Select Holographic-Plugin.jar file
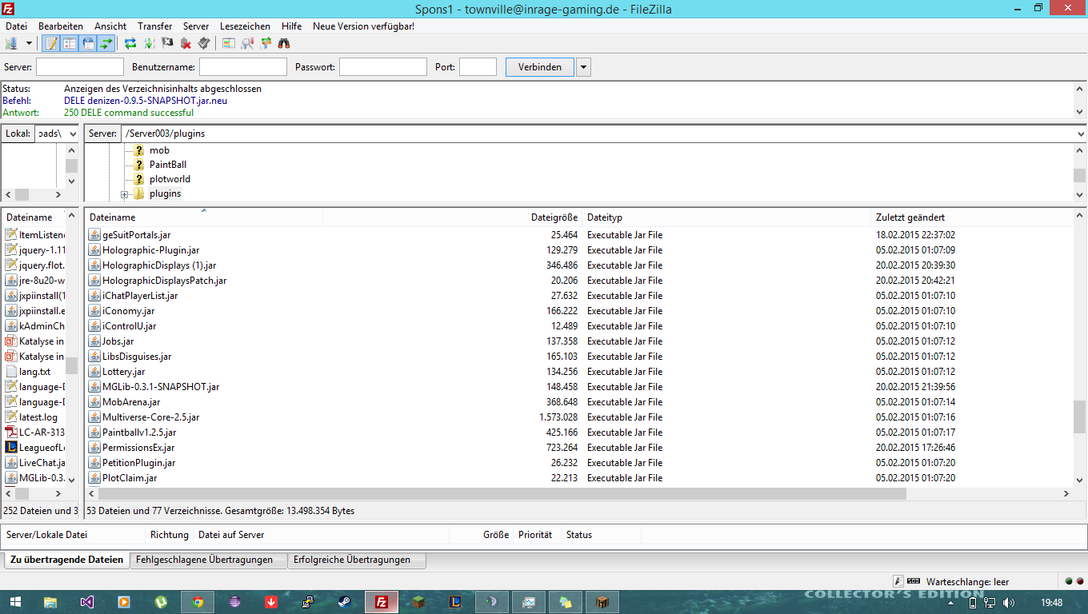Screen dimensions: 1088x614 tap(150, 250)
